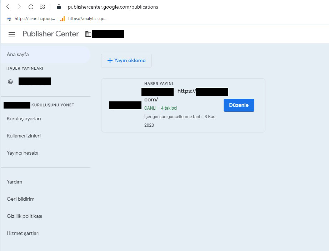
Task: Go back with the browser back arrow
Action: tap(8, 7)
